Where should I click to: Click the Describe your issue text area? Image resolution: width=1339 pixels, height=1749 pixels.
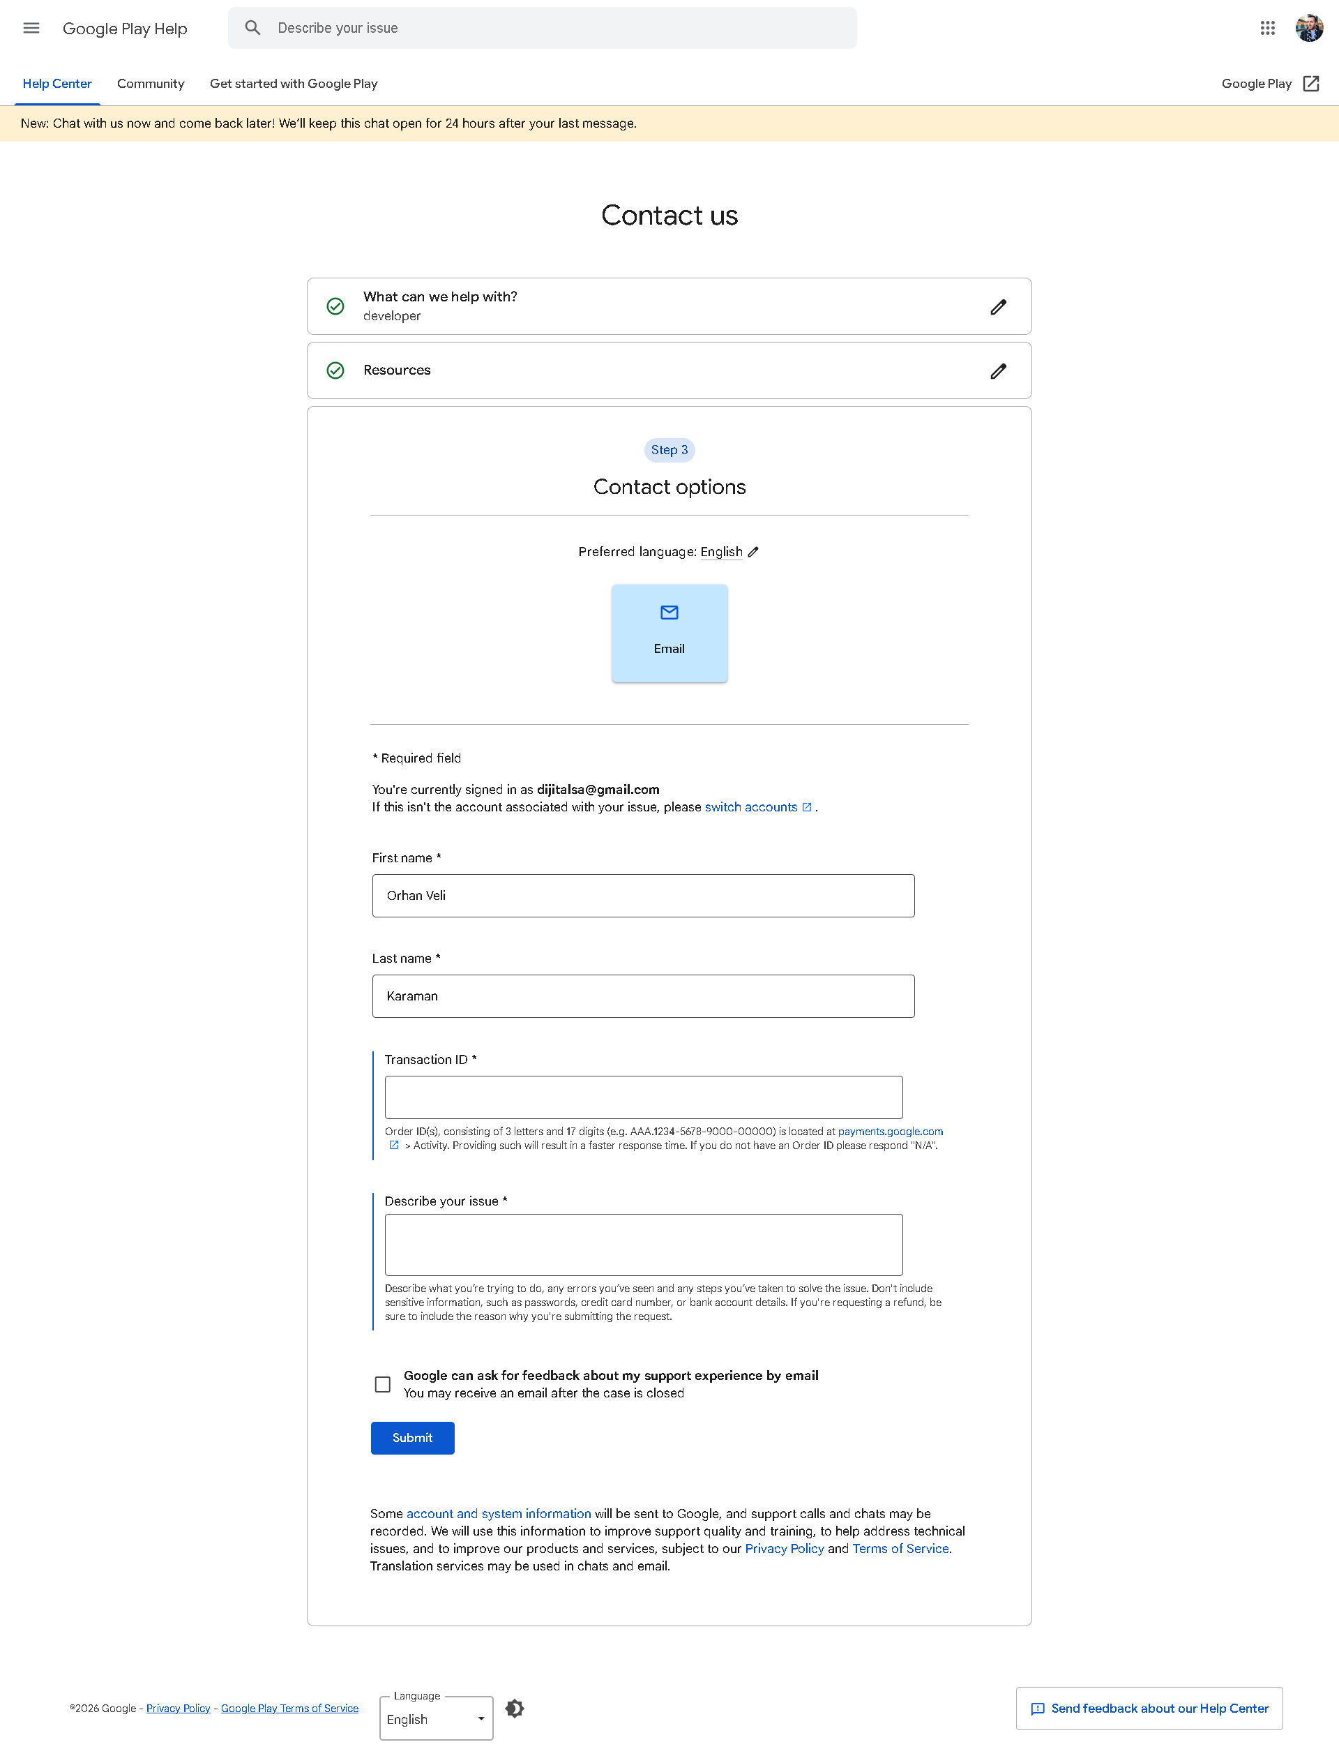pos(643,1245)
